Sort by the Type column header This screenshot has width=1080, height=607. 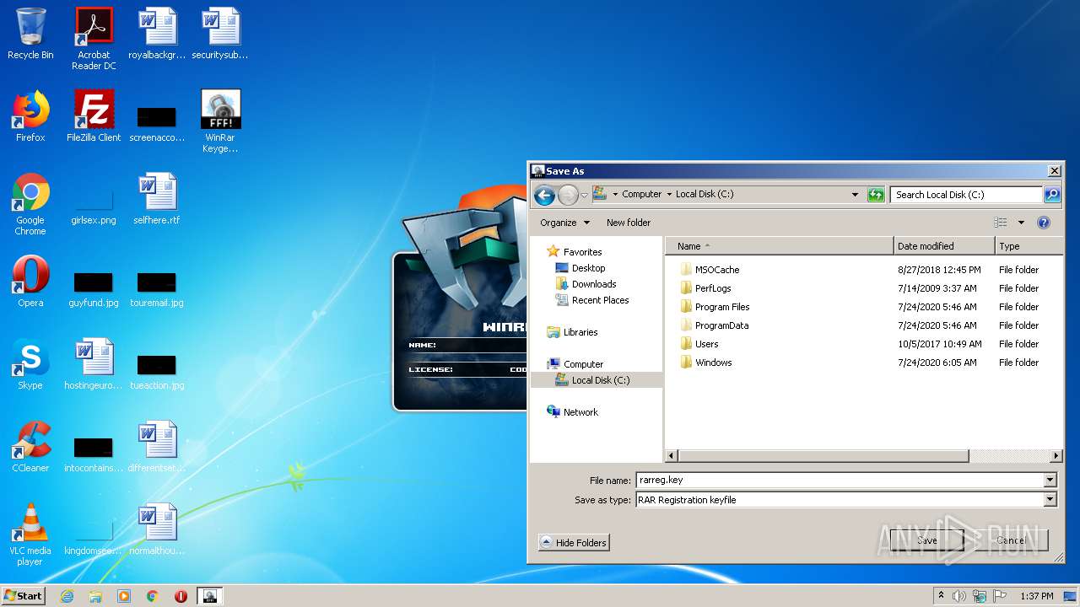(x=1029, y=246)
